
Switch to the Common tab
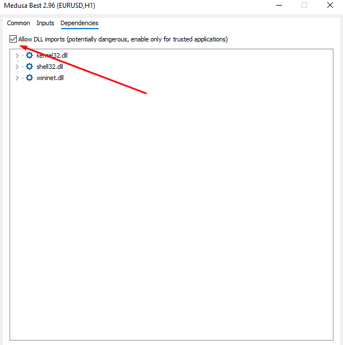[x=18, y=23]
